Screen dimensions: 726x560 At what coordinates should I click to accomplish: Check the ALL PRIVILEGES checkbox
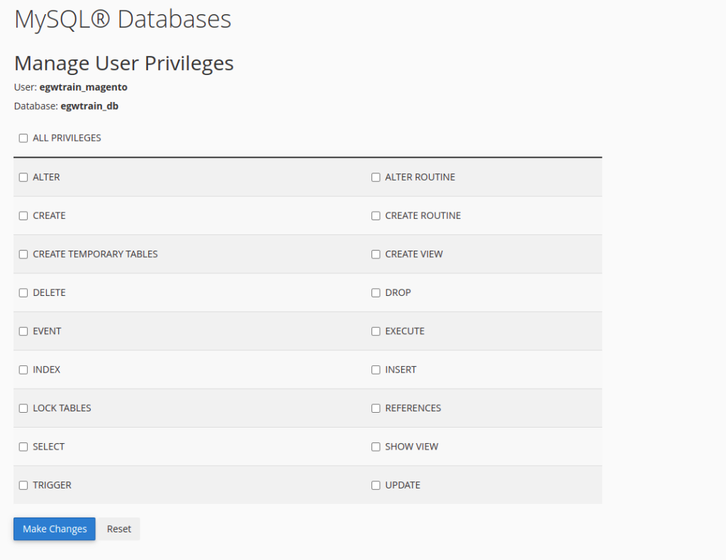point(23,138)
